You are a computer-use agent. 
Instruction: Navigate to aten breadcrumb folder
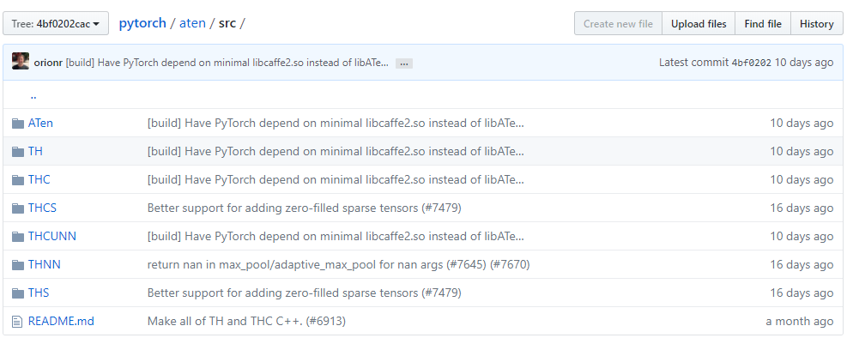coord(192,23)
